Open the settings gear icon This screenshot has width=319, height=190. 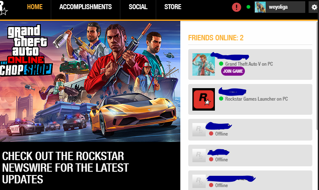(x=314, y=7)
